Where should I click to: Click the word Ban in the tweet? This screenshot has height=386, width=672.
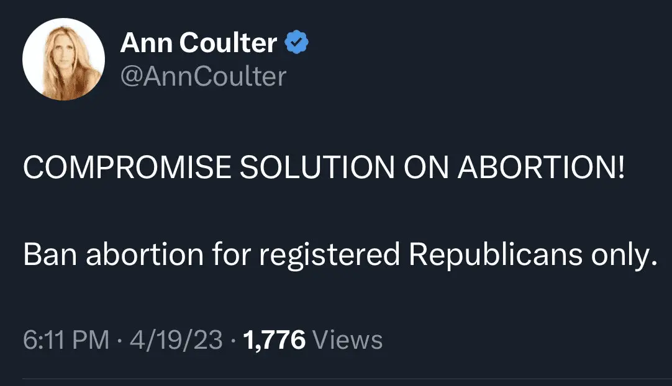point(49,254)
